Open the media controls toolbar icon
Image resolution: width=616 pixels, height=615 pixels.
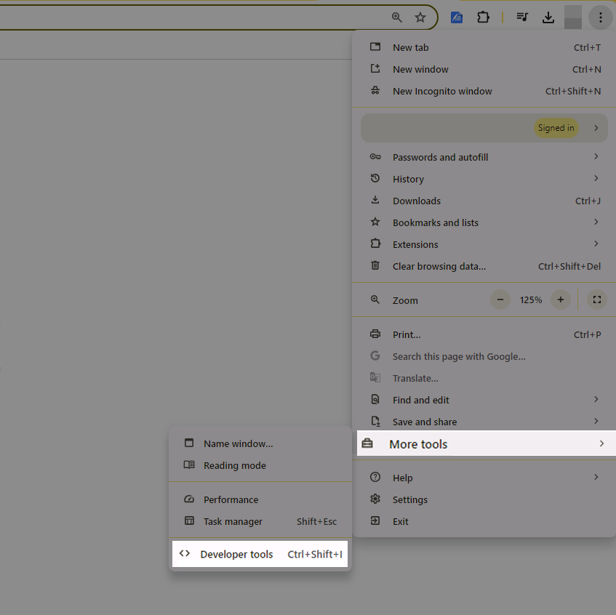point(522,17)
